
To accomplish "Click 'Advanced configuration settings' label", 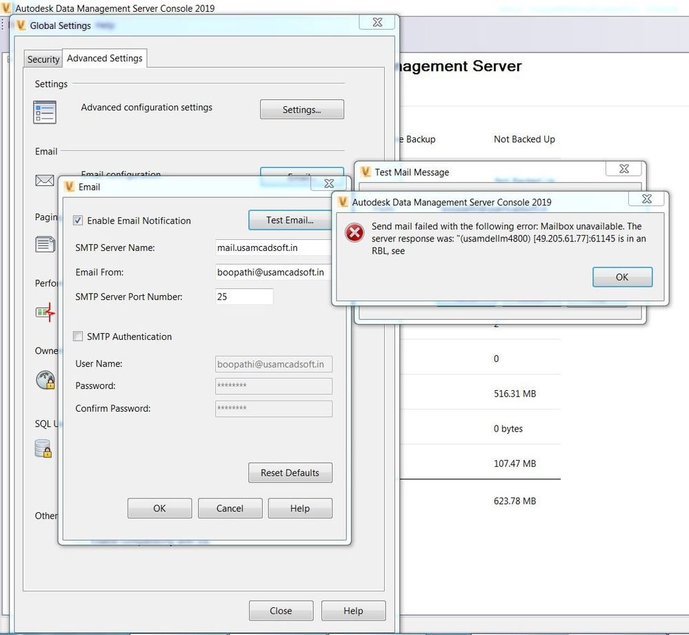I will pyautogui.click(x=147, y=107).
